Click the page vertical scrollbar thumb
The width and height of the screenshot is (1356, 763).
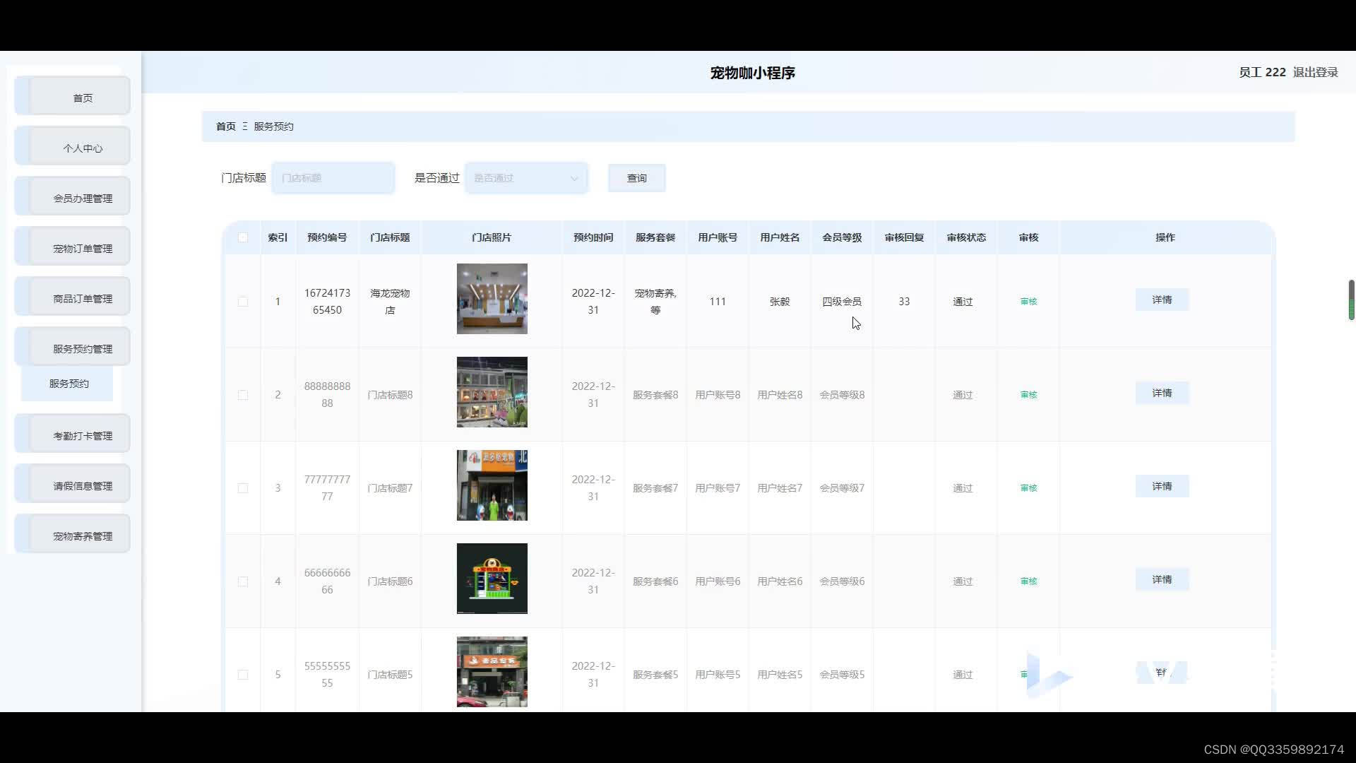[1351, 300]
